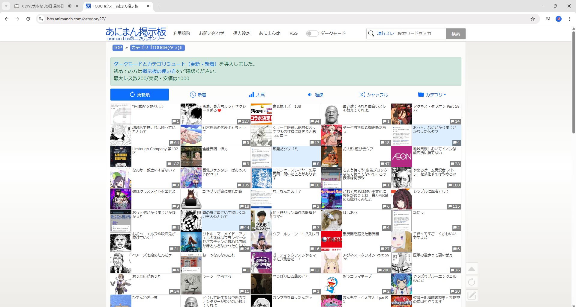Click the write new thread pencil icon

click(472, 296)
